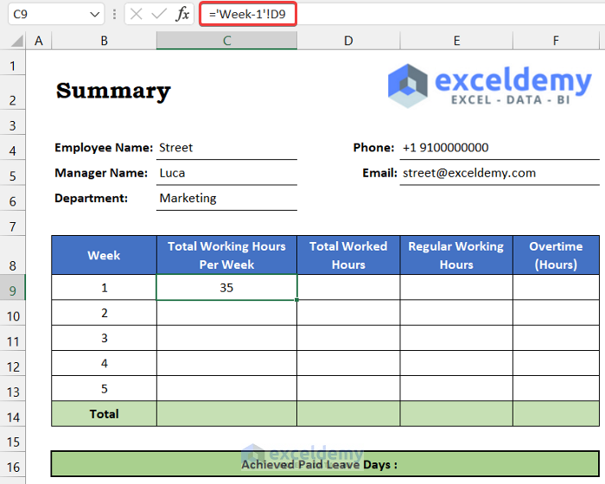This screenshot has width=605, height=484.
Task: Select the Week 5 cell
Action: tap(105, 389)
